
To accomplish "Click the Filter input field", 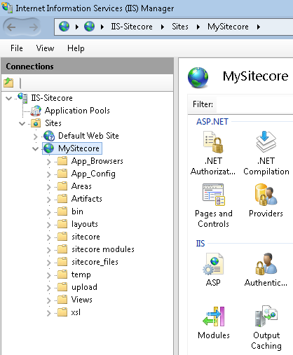I will (x=254, y=104).
